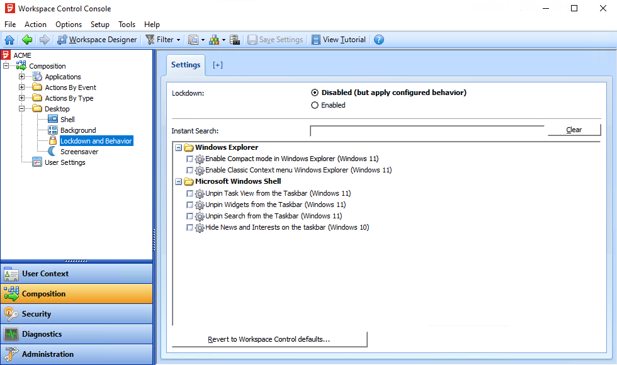Select Lockdown and Behavior tree item
This screenshot has width=617, height=365.
click(x=96, y=141)
